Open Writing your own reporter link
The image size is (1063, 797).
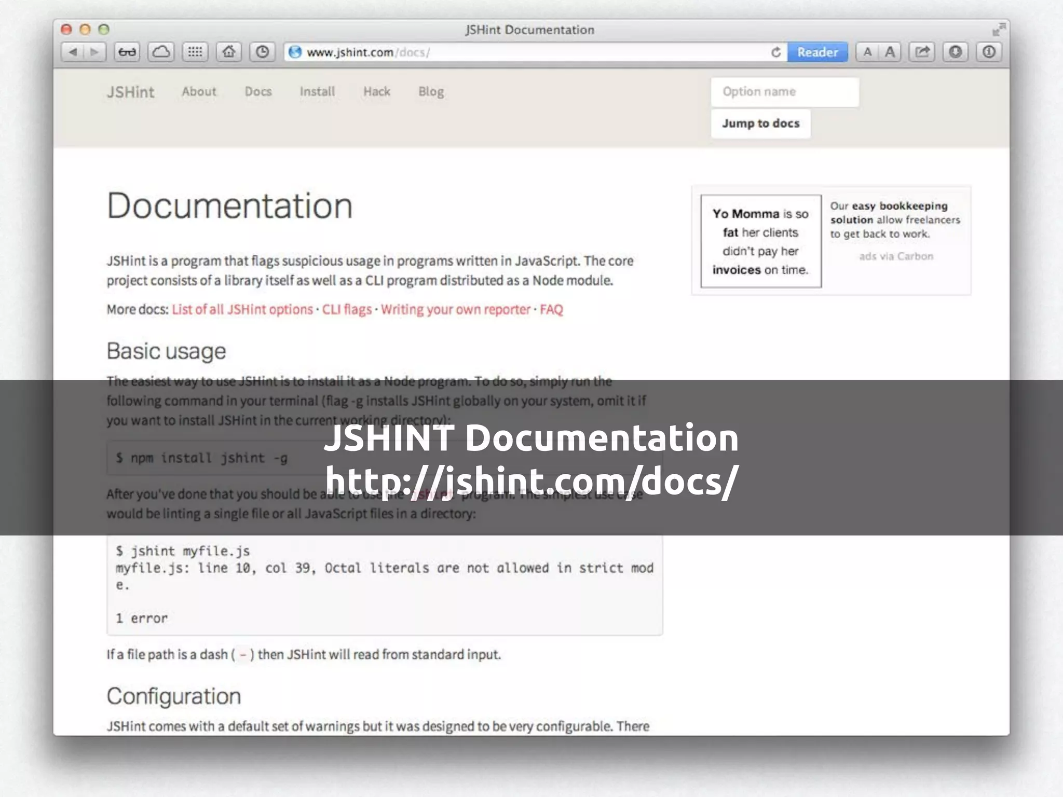pyautogui.click(x=456, y=309)
